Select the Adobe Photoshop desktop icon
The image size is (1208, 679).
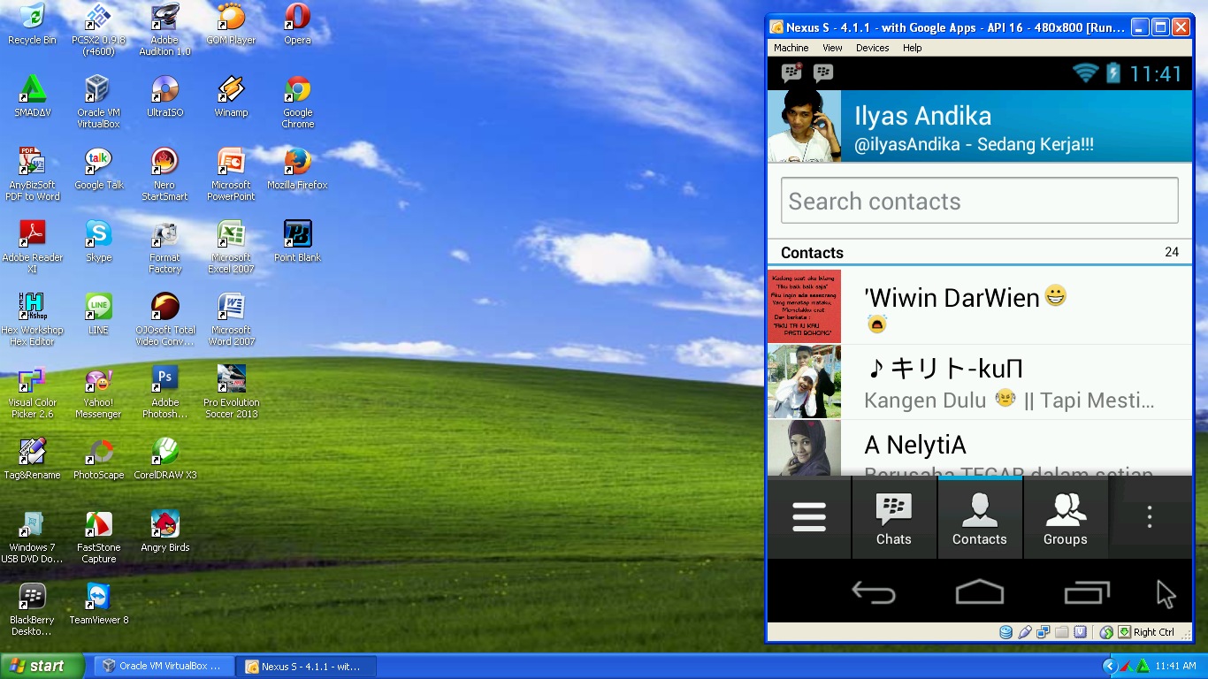[x=164, y=392]
